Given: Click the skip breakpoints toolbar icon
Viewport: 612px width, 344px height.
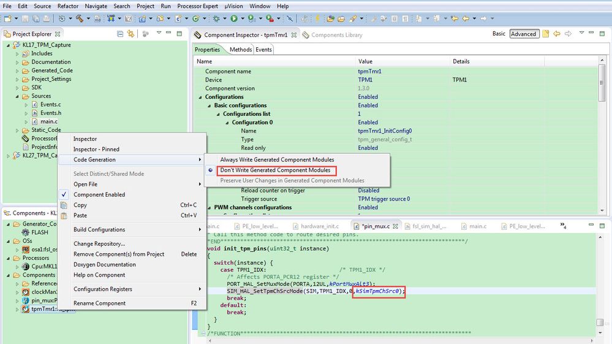Looking at the screenshot, I should pos(290,18).
